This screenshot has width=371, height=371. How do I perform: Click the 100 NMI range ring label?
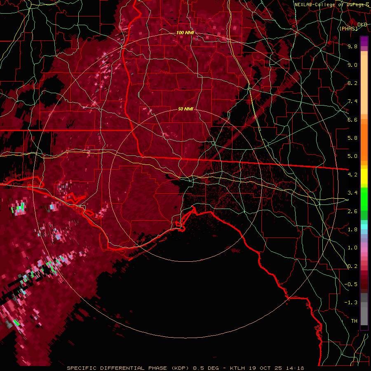pos(185,33)
